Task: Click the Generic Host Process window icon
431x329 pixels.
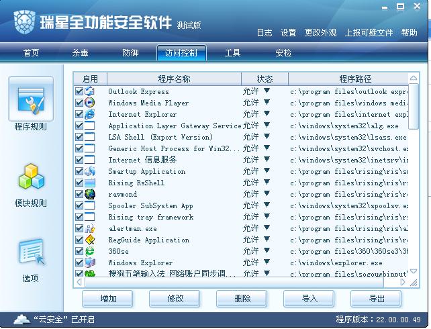Action: click(89, 148)
